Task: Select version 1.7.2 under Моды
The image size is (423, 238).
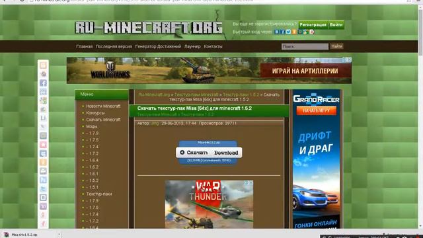Action: tap(93, 153)
